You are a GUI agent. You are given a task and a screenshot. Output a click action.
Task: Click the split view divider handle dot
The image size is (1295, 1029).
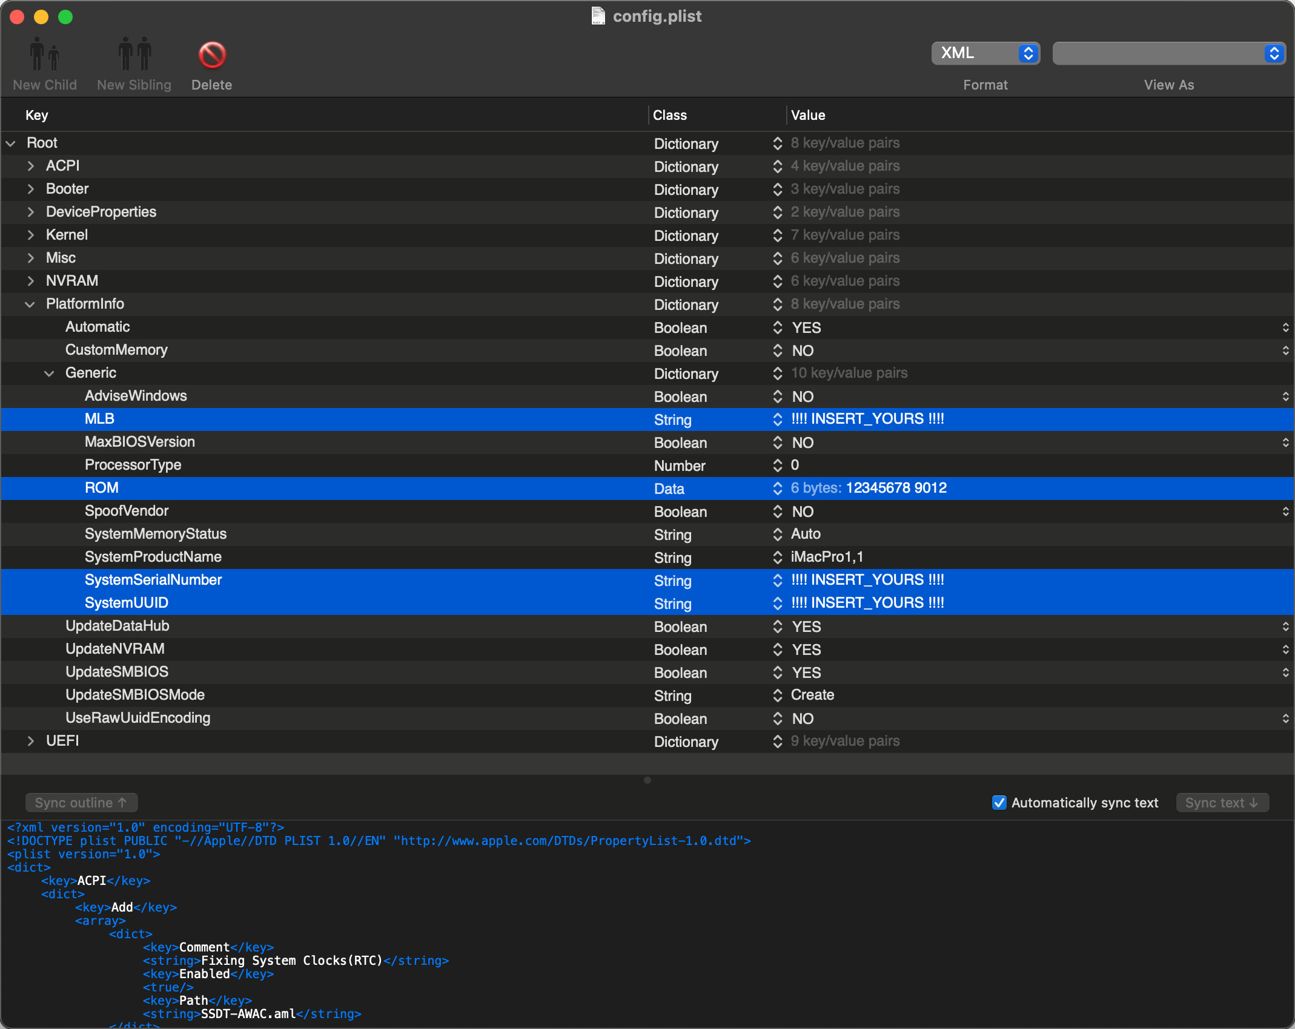coord(647,780)
